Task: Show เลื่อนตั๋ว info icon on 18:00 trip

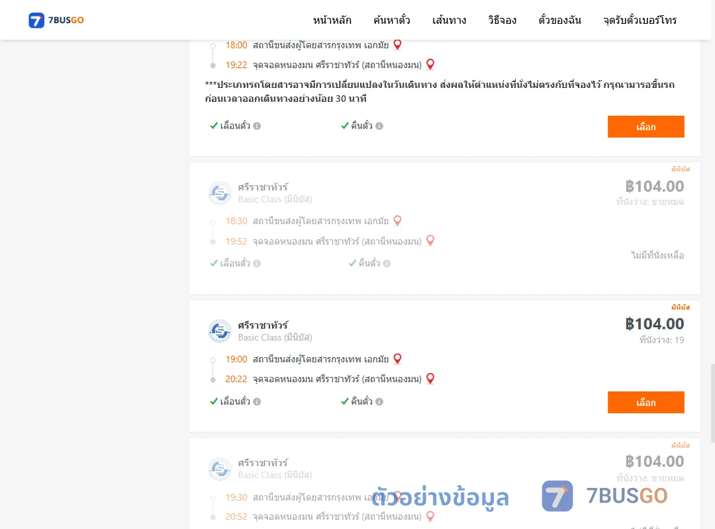Action: (257, 126)
